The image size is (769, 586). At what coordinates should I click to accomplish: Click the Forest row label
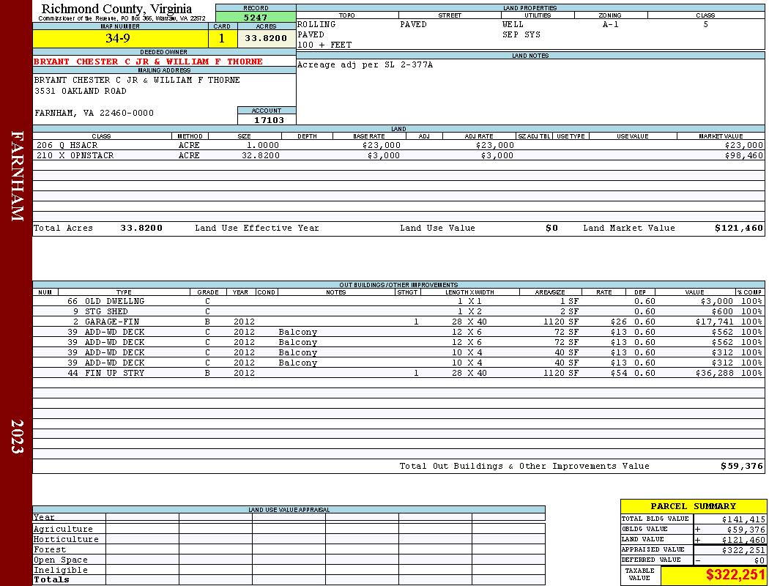click(x=50, y=549)
